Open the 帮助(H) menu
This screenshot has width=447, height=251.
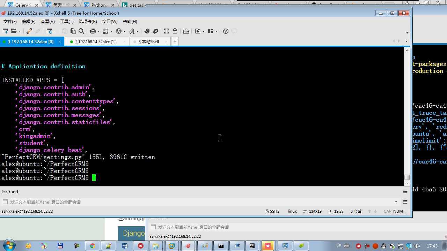tap(130, 22)
